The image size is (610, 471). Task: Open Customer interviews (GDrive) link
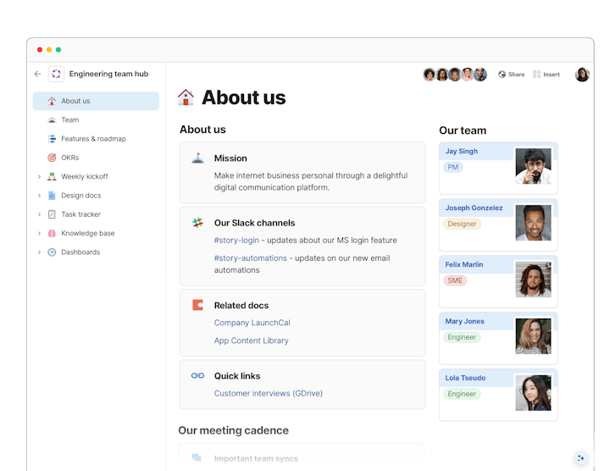268,393
